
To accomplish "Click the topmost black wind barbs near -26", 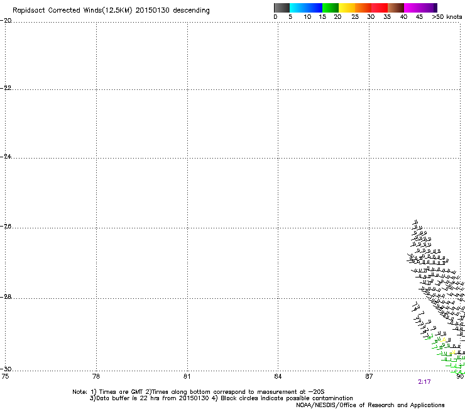I will [416, 222].
